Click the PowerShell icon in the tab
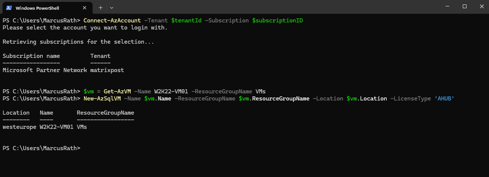489x177 pixels. (9, 7)
